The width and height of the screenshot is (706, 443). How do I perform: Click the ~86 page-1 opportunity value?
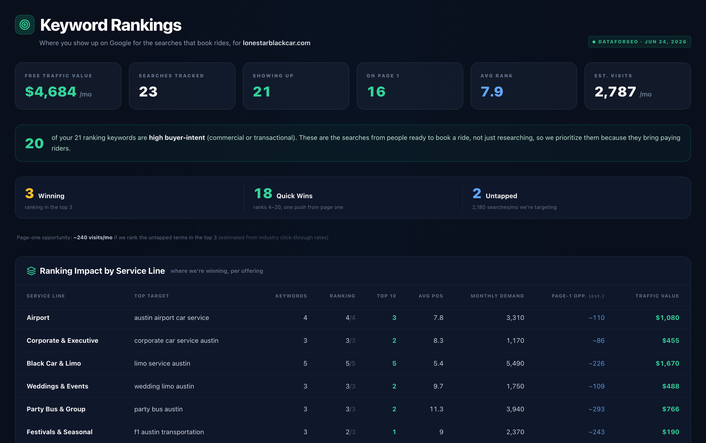[x=598, y=341]
